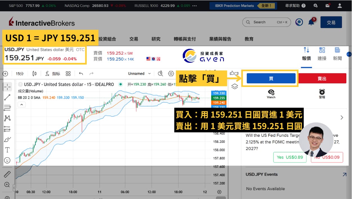Select the brush drawing tool

coord(7,139)
